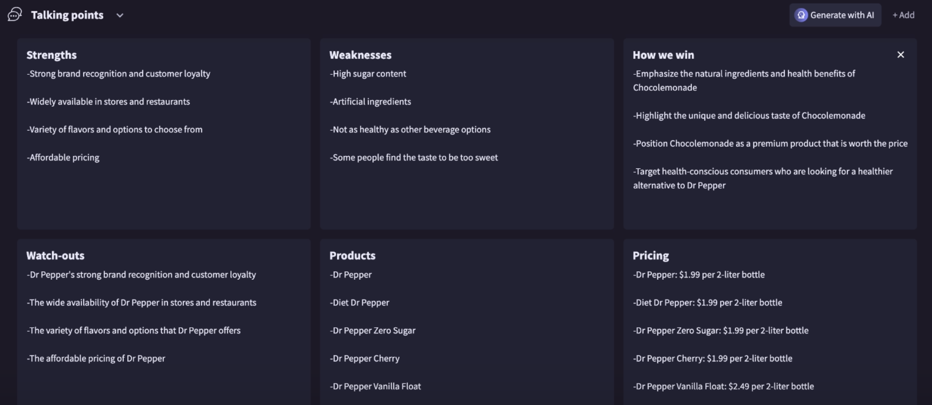The height and width of the screenshot is (405, 932).
Task: Click the Generate with AI button
Action: click(x=835, y=15)
